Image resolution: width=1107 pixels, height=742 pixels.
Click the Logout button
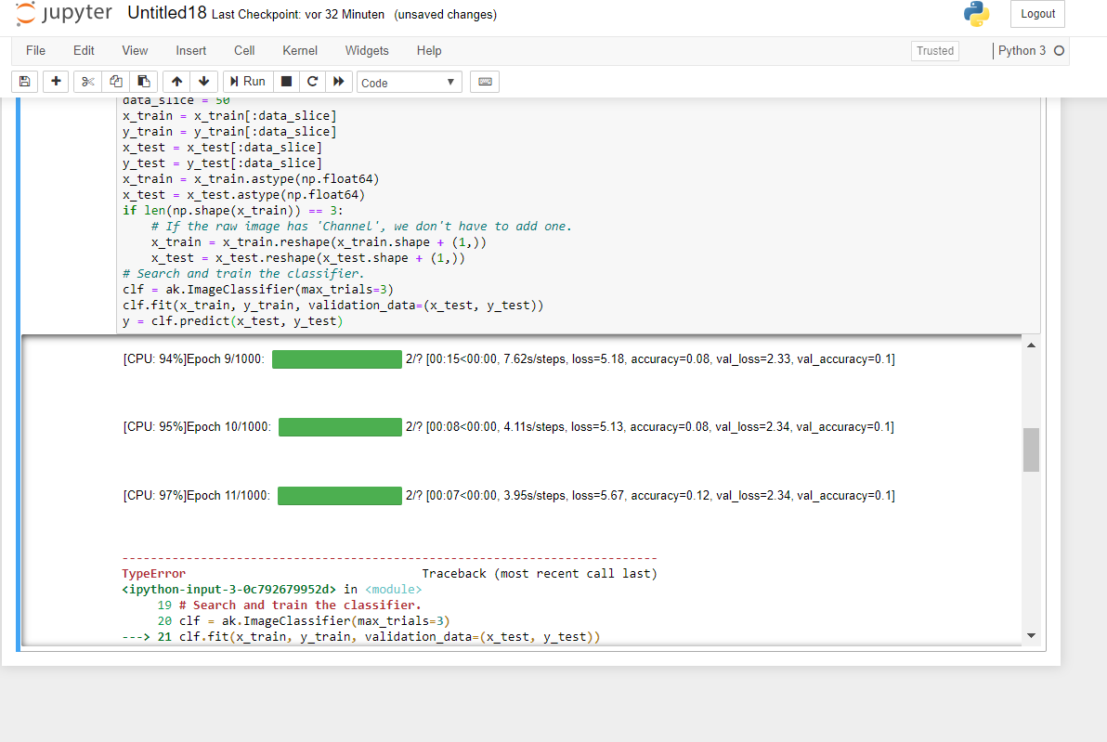click(x=1036, y=14)
